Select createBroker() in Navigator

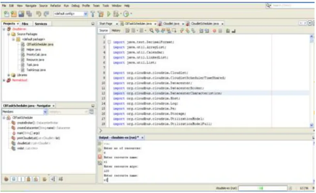[37, 123]
